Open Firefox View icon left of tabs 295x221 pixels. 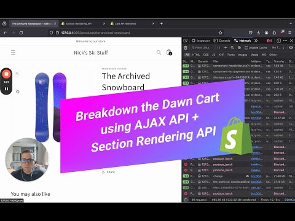pyautogui.click(x=4, y=23)
